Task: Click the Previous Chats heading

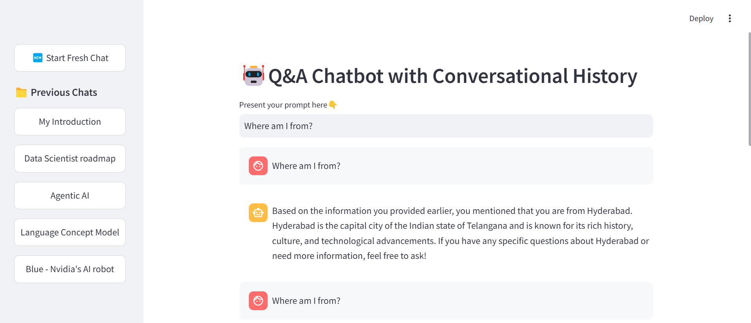Action: 64,92
